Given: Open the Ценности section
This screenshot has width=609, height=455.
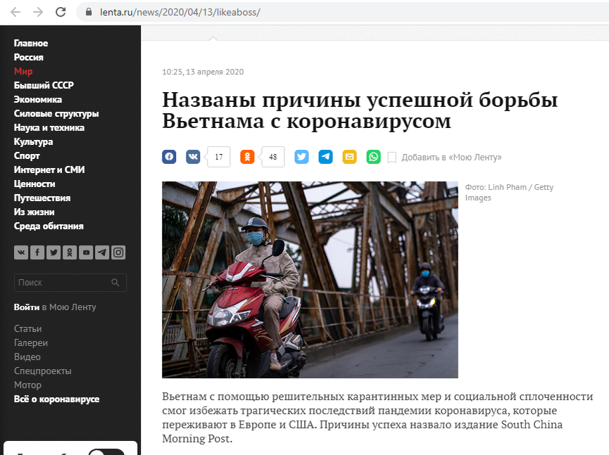Looking at the screenshot, I should 34,184.
